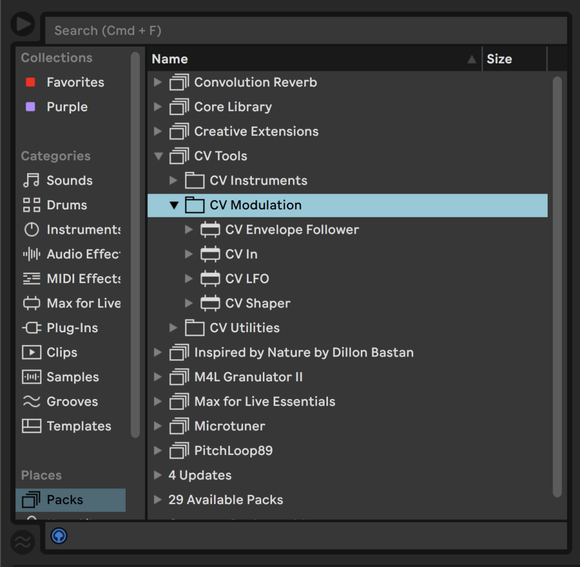Select the Templates category

pyautogui.click(x=79, y=426)
